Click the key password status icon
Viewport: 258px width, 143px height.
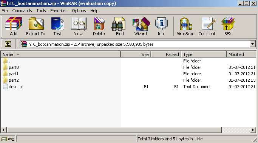[11, 139]
